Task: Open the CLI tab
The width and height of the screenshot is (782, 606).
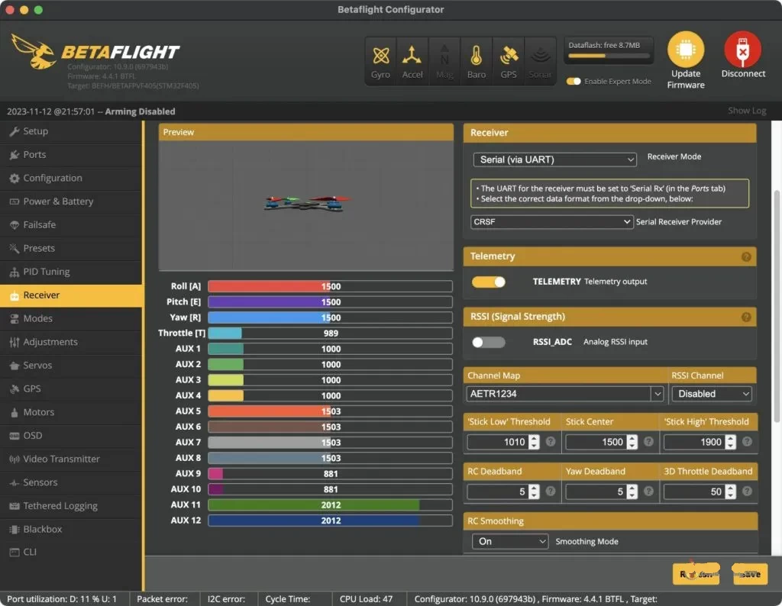Action: (71, 553)
